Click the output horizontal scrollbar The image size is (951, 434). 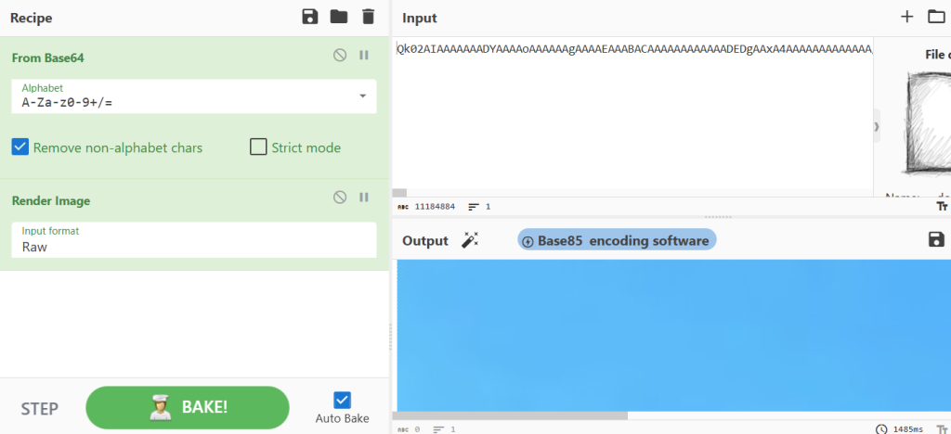(510, 415)
